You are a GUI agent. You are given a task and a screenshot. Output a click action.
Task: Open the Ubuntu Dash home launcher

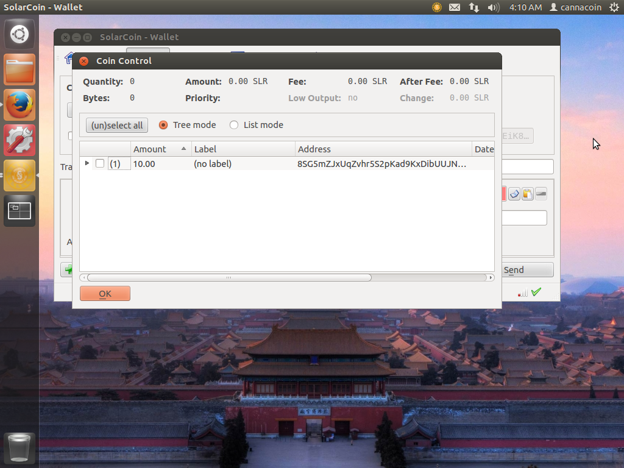pos(19,34)
